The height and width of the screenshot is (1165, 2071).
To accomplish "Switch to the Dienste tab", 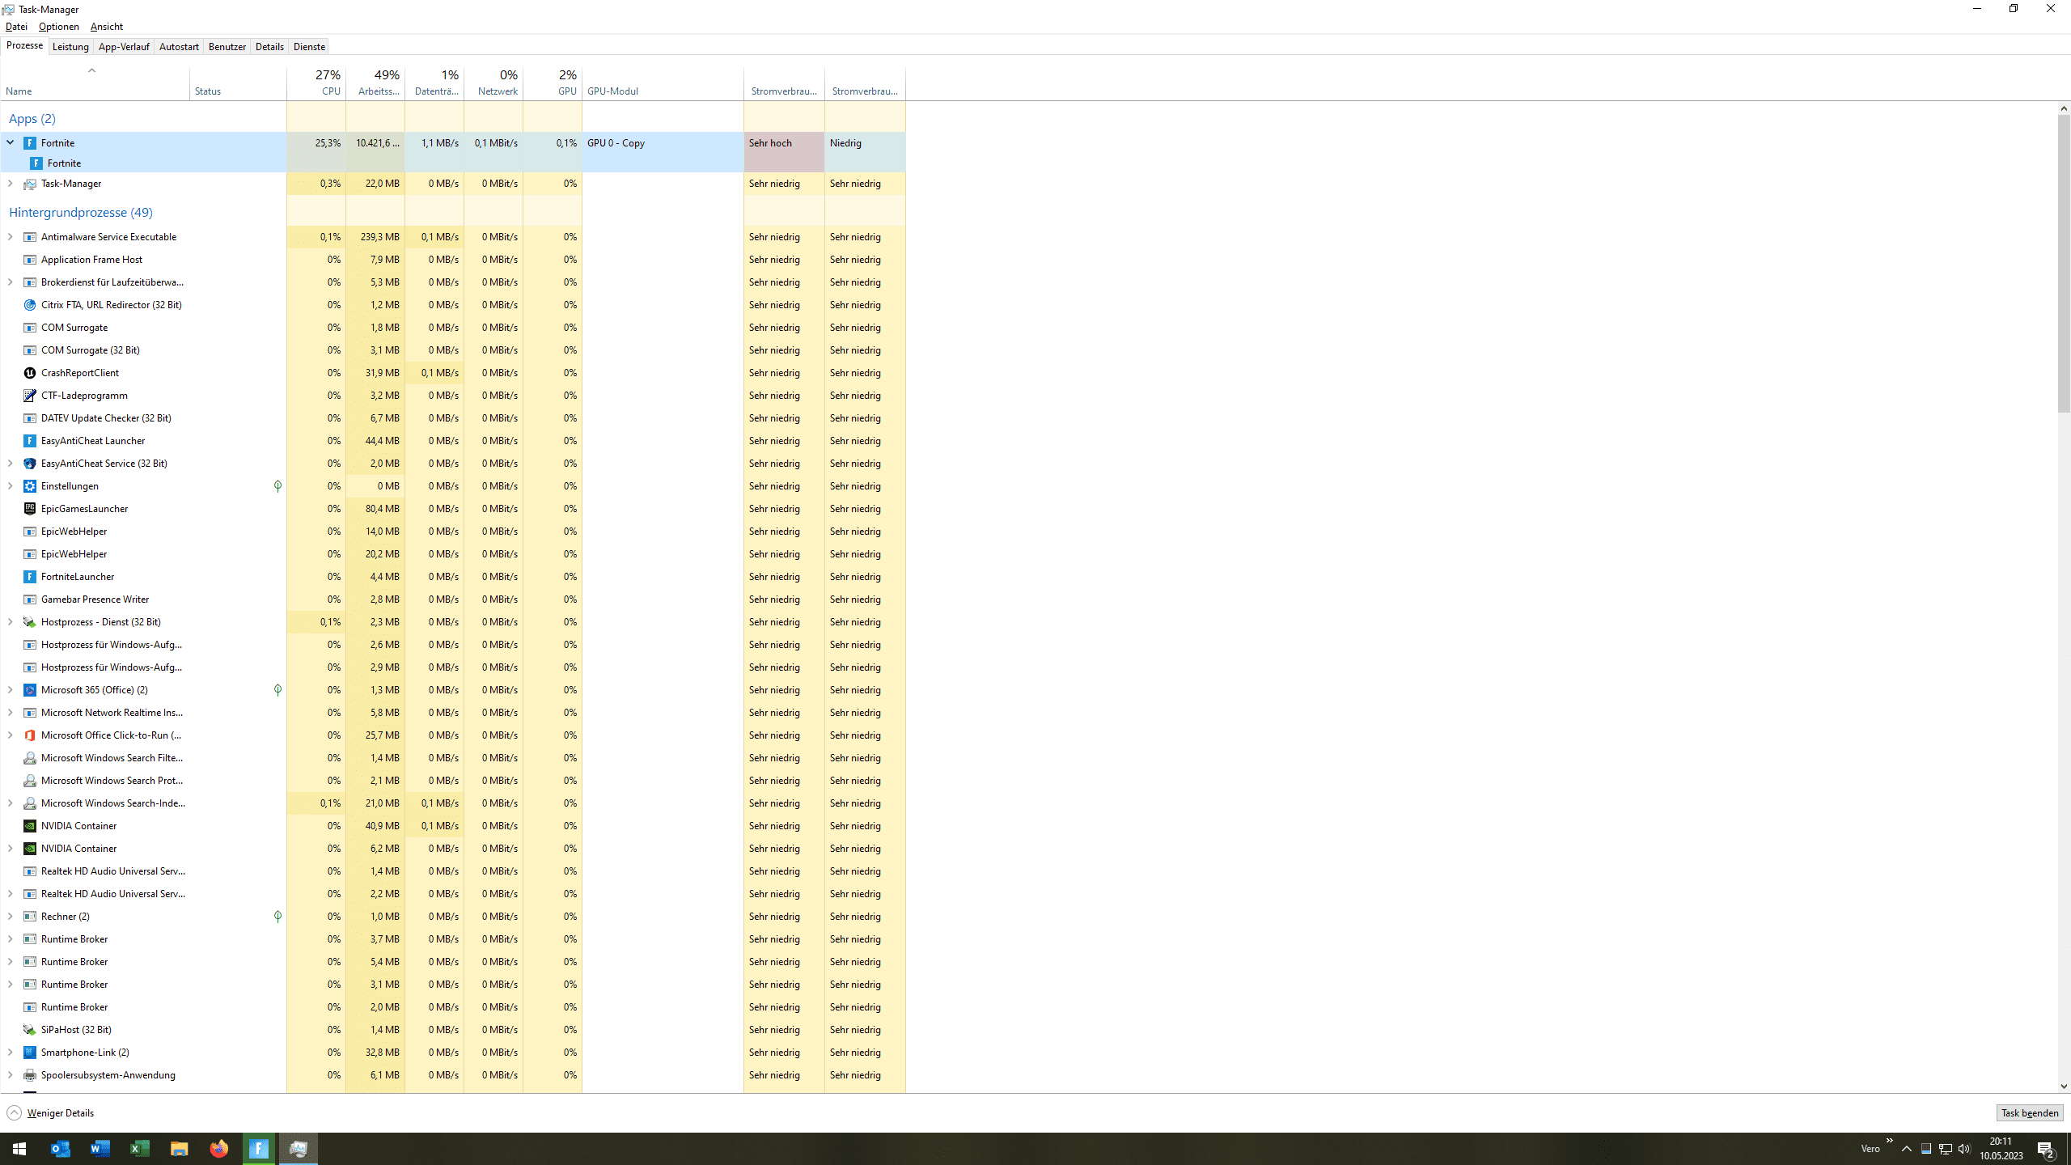I will pos(309,47).
